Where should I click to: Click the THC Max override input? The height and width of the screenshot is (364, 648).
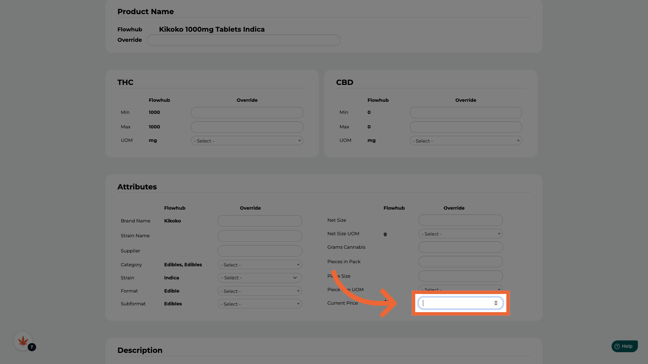coord(247,127)
